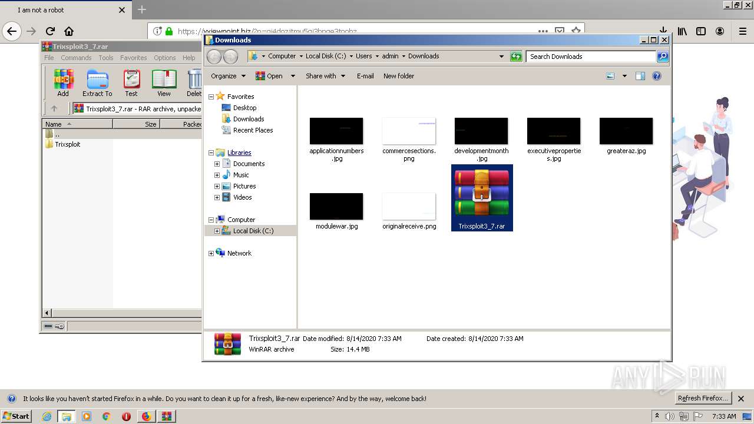Open the Options menu in WinRAR
Viewport: 754px width, 424px height.
pos(165,58)
